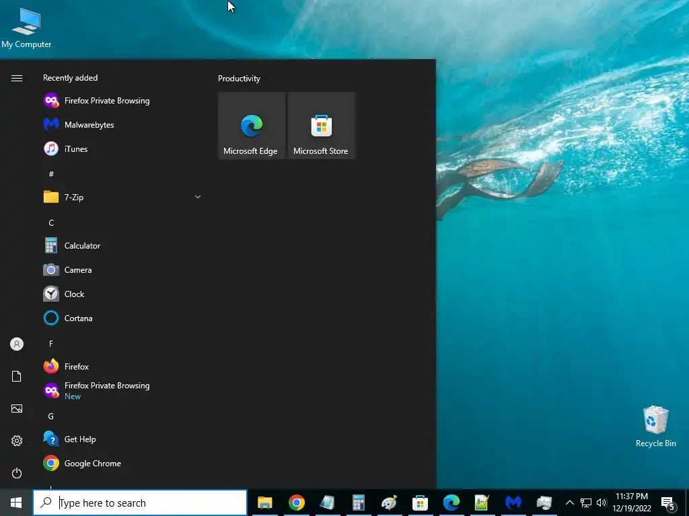The width and height of the screenshot is (689, 516).
Task: Click the G letter section header
Action: pyautogui.click(x=51, y=417)
